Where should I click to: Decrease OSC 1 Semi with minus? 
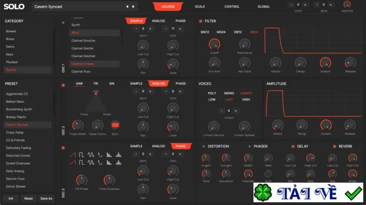pos(136,29)
